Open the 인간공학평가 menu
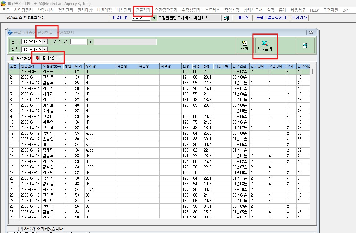Screen dimensions: 356x233 [166, 10]
